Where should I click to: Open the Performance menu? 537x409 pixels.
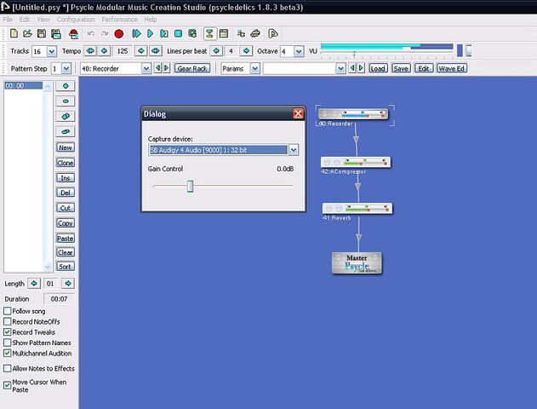119,20
